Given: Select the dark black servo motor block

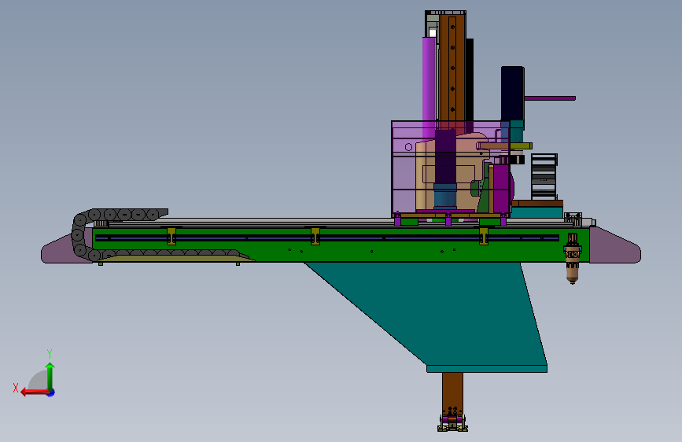Looking at the screenshot, I should click(512, 93).
